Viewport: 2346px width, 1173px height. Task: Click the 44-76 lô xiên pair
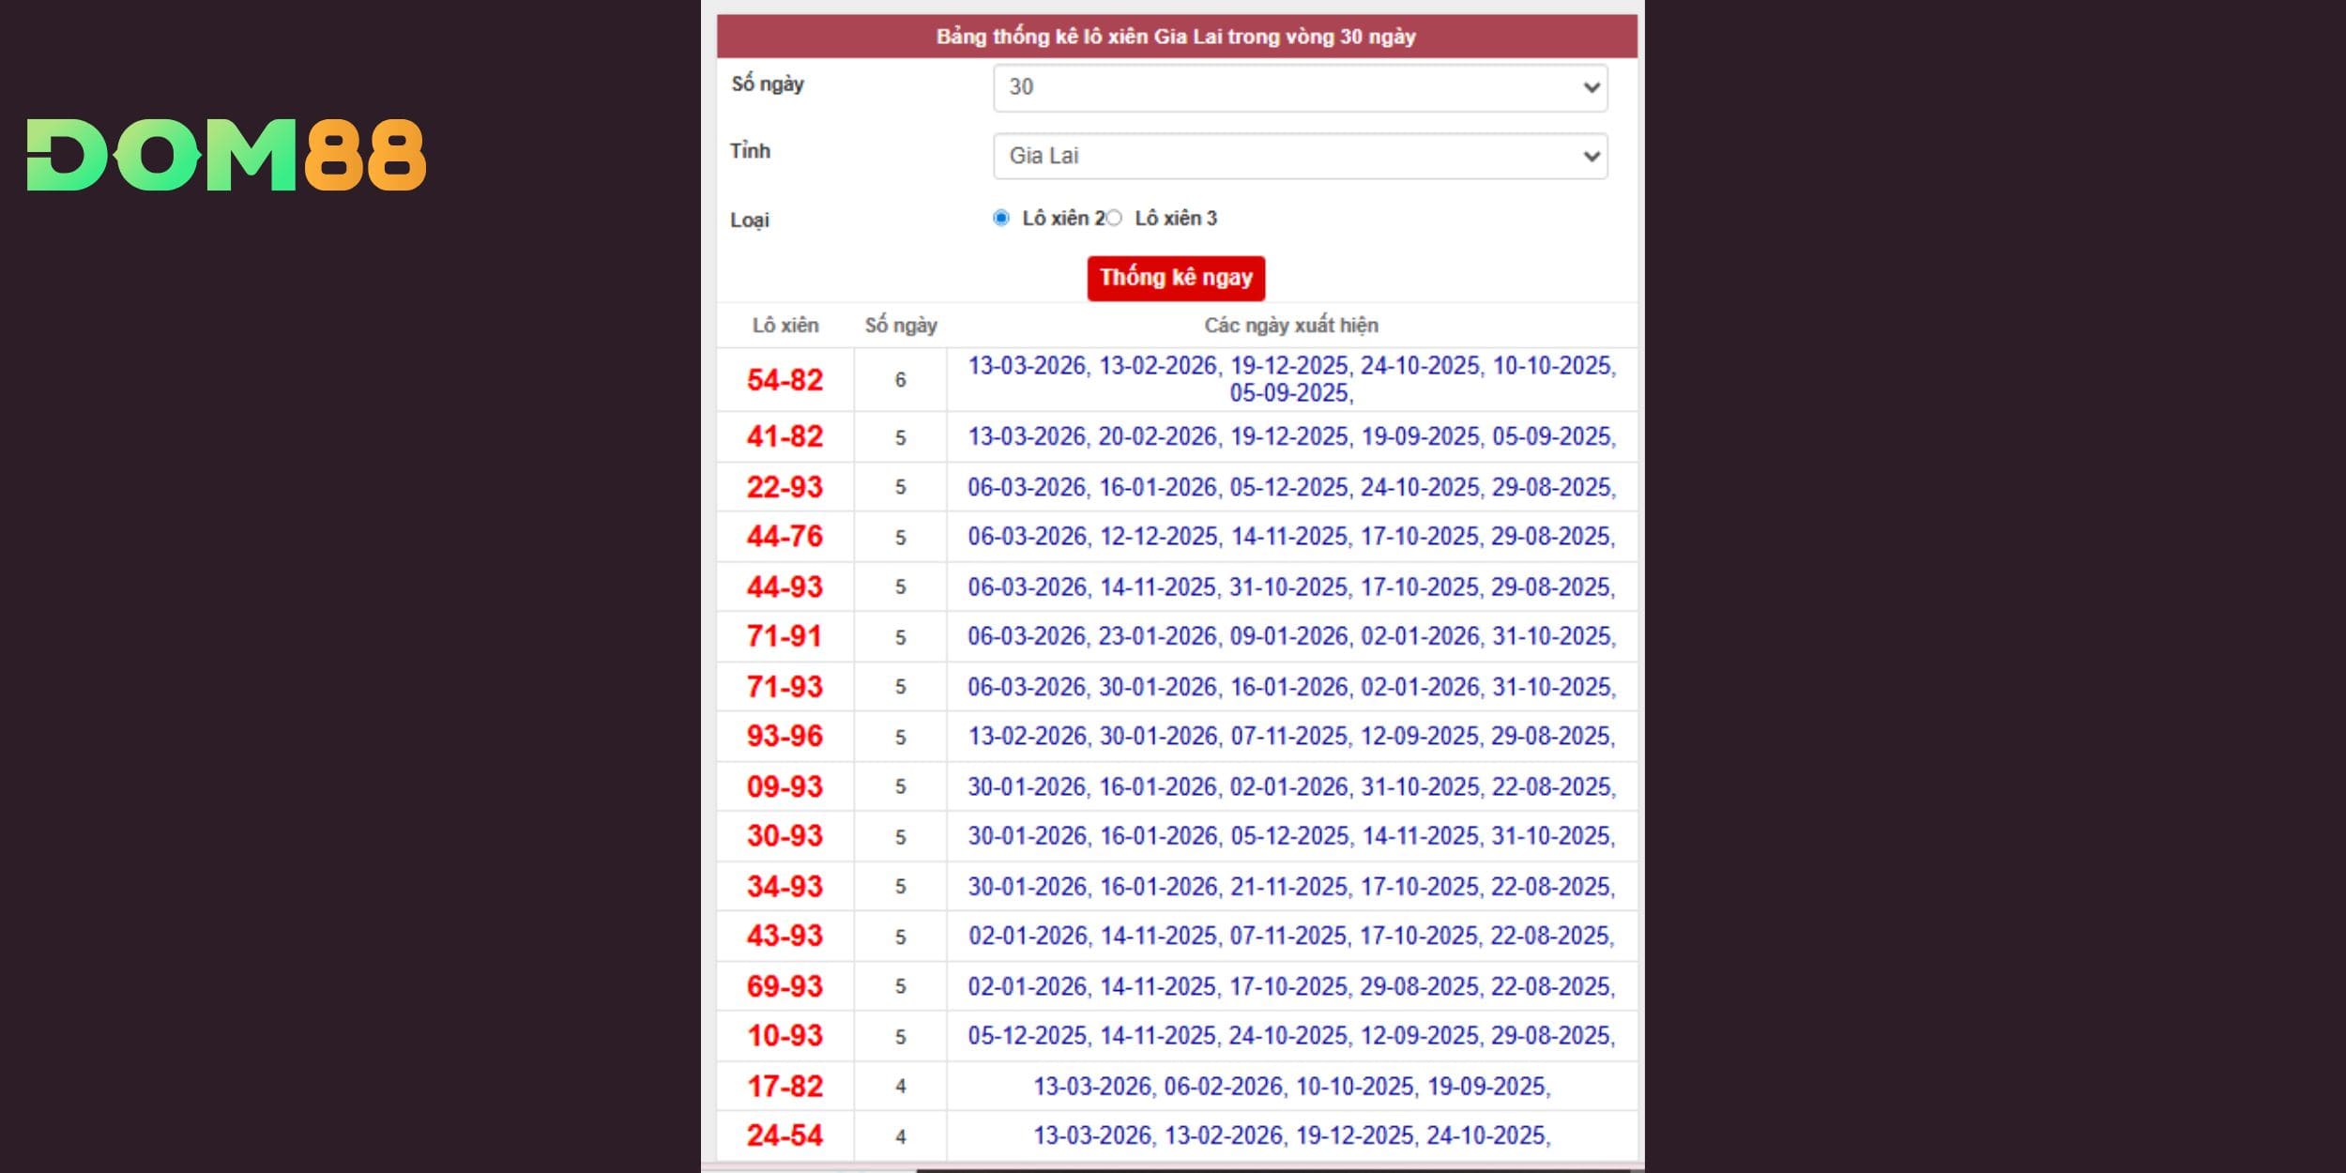[x=785, y=537]
